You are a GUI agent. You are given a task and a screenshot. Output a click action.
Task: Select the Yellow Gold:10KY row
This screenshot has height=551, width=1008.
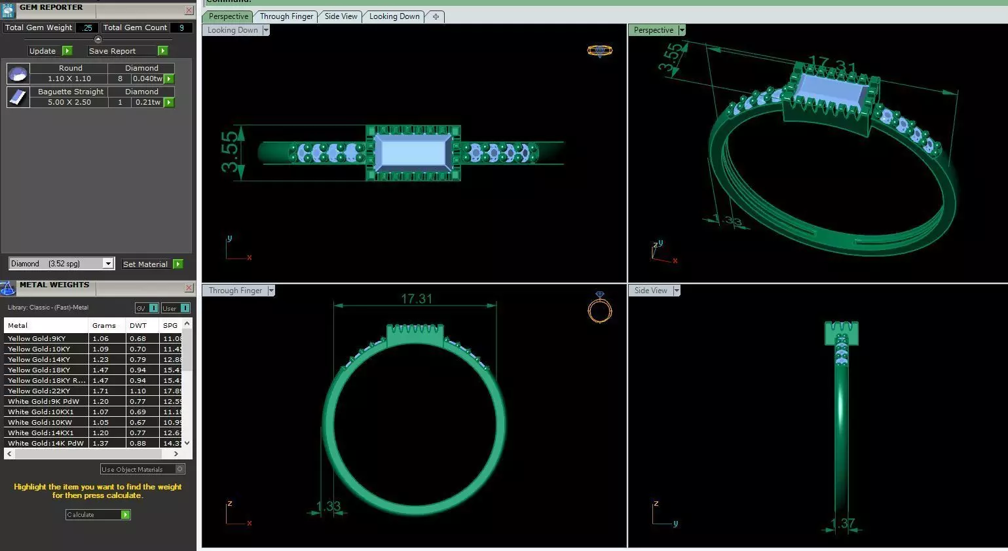pos(94,349)
